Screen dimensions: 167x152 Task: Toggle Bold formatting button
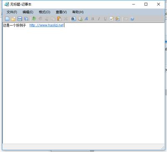click(93, 19)
